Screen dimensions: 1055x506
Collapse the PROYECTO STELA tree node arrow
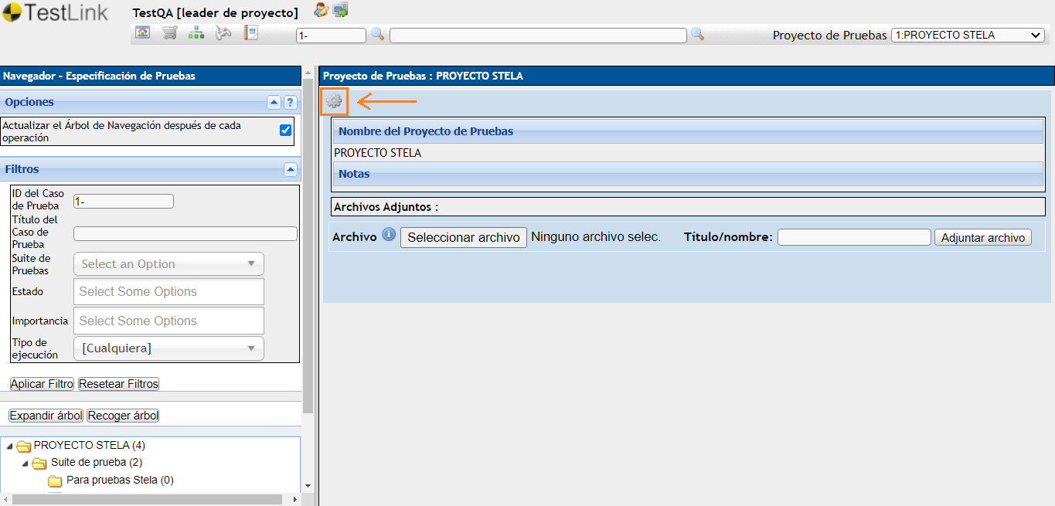[x=9, y=446]
